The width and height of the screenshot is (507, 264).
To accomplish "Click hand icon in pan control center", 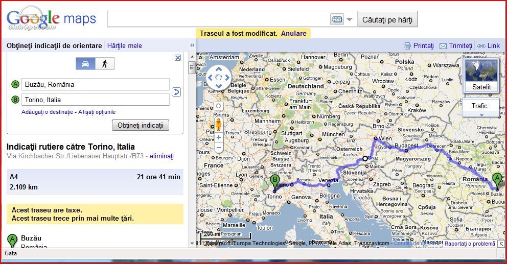I will click(219, 78).
